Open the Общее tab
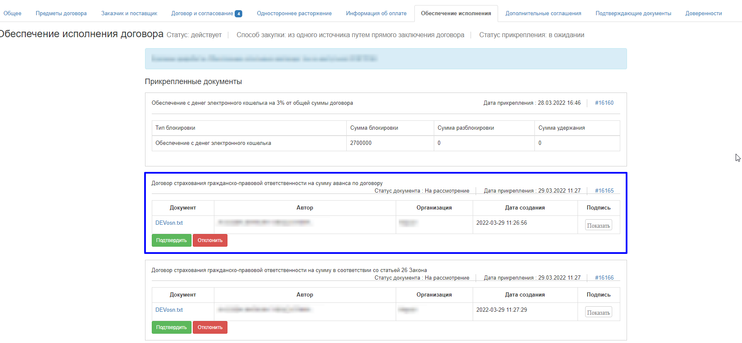 click(x=12, y=14)
